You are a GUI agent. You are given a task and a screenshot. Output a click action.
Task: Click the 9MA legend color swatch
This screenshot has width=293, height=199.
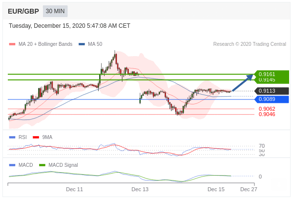click(36, 138)
